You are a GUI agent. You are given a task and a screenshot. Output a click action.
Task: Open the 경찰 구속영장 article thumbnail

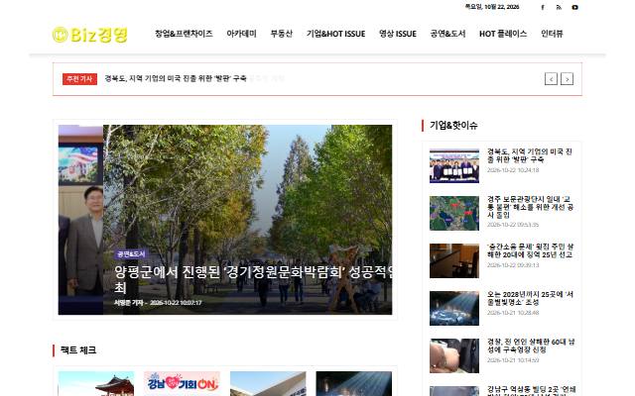click(454, 355)
